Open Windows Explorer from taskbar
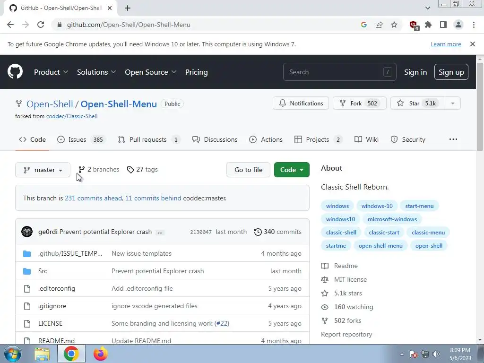 (42, 354)
